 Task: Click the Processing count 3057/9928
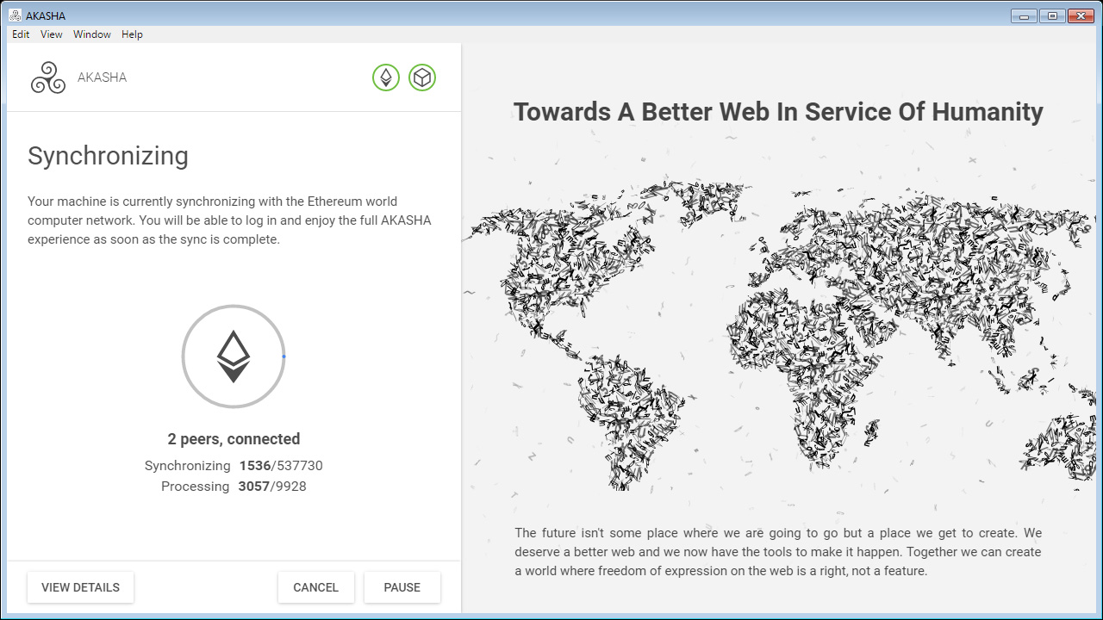pyautogui.click(x=272, y=487)
